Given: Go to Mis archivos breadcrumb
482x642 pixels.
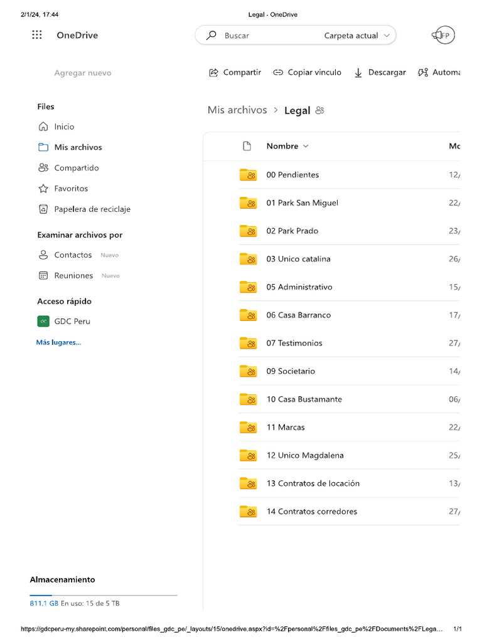Looking at the screenshot, I should point(237,110).
